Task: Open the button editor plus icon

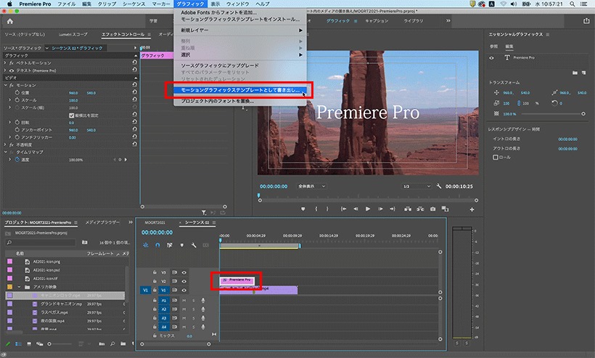Action: click(x=472, y=209)
